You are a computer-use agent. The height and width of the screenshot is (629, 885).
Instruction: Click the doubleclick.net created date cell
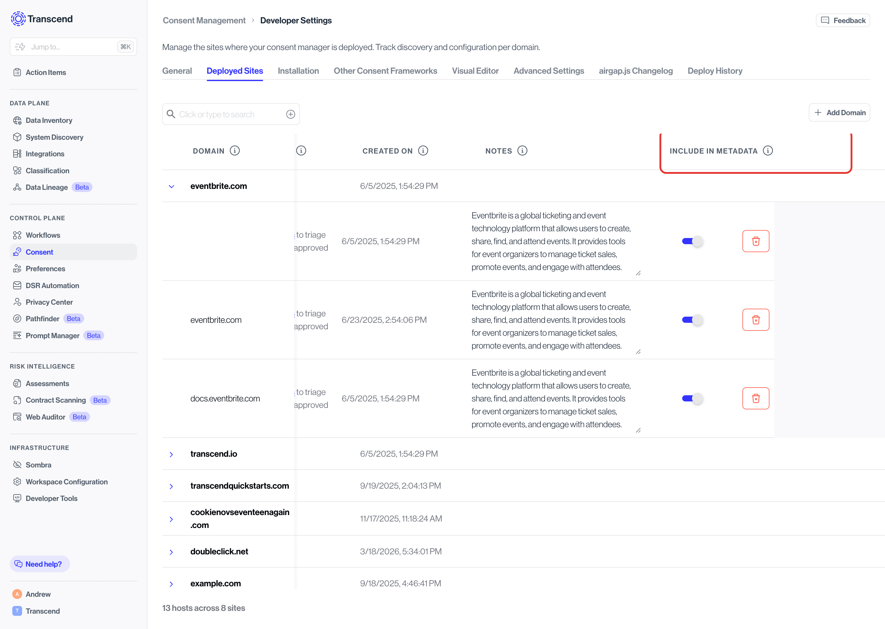[x=401, y=552]
